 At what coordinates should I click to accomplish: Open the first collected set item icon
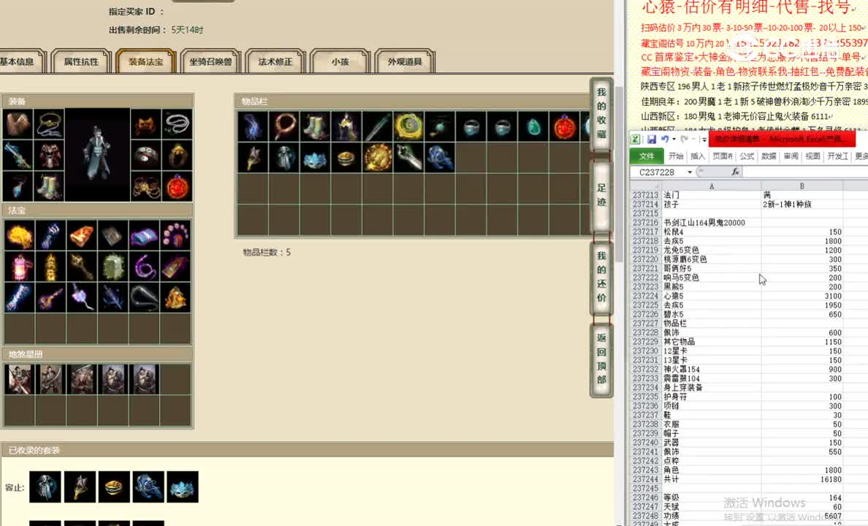(x=45, y=487)
